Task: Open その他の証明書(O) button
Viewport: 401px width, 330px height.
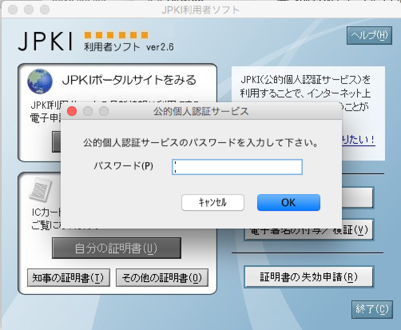Action: point(162,278)
